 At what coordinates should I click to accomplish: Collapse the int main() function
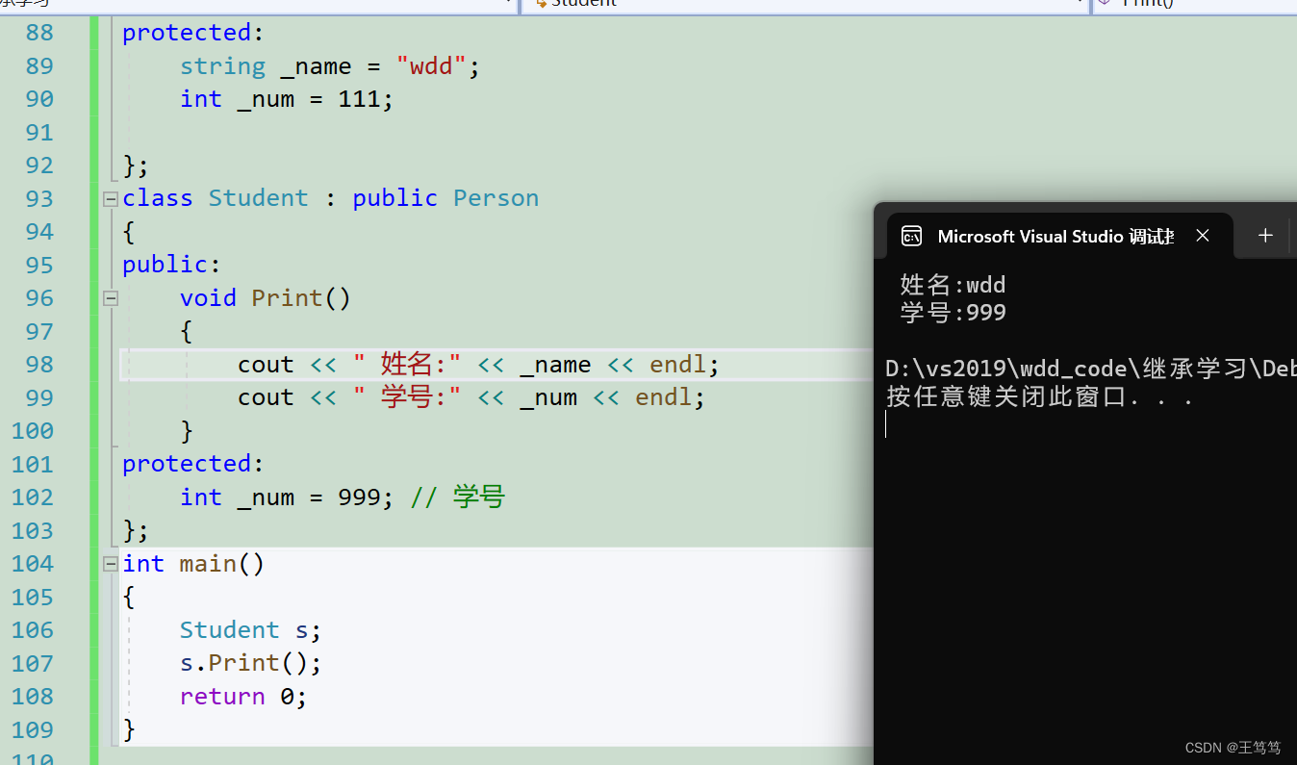click(x=111, y=564)
